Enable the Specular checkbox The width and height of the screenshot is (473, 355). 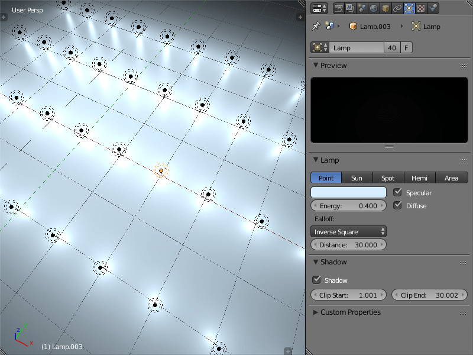(x=398, y=192)
